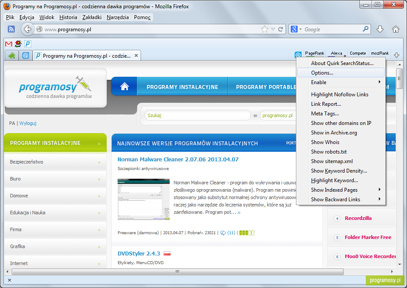Click the Wyloguj link

coord(28,123)
